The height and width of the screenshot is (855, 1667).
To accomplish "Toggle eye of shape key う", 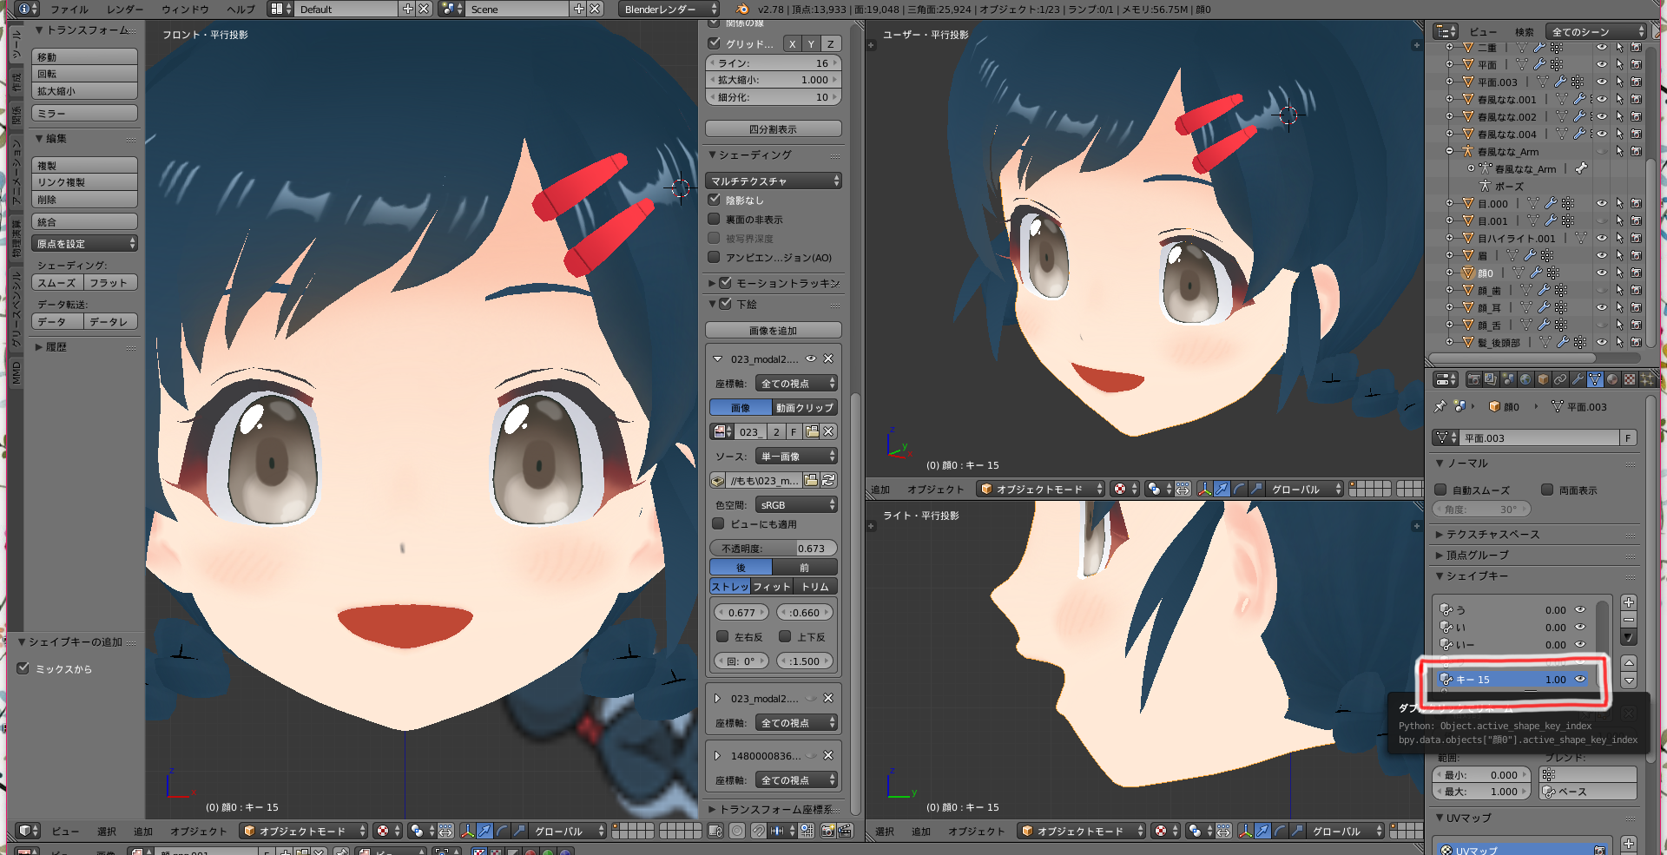I will coord(1580,609).
